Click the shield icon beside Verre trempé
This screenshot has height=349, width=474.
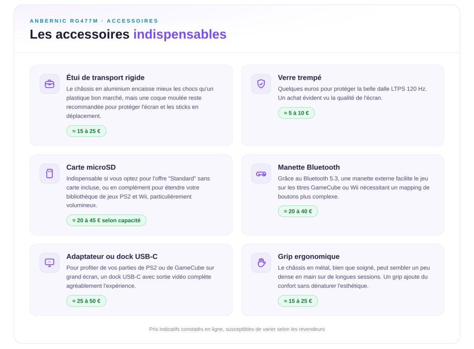click(261, 84)
